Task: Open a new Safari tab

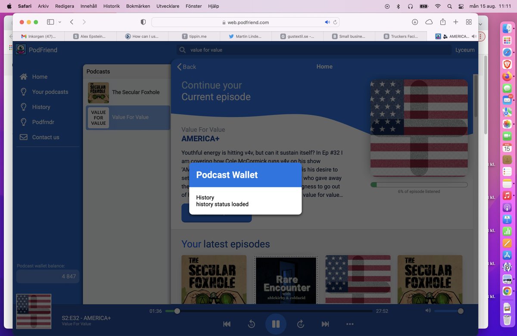Action: tap(455, 22)
